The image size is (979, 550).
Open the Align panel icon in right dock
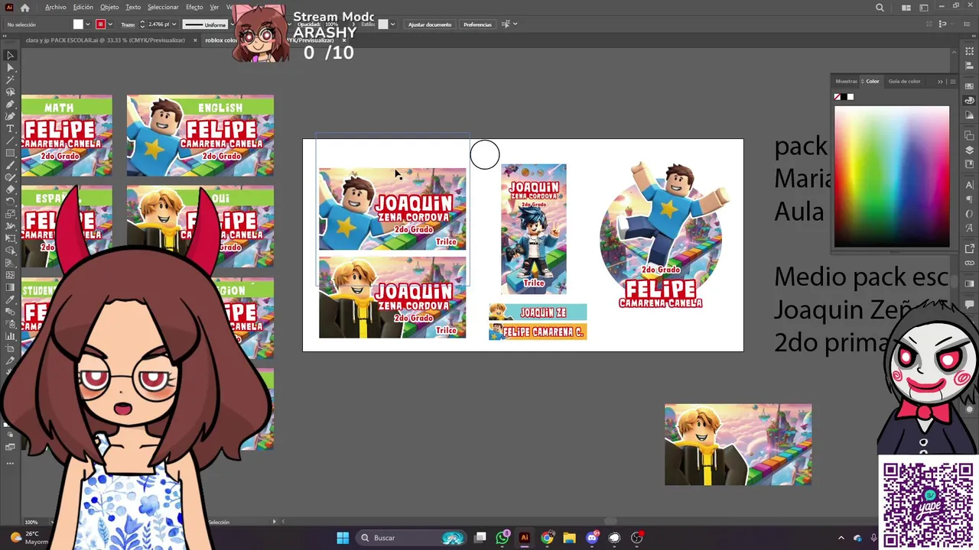970,67
